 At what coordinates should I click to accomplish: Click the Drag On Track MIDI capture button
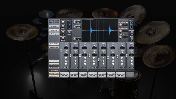click(x=54, y=73)
